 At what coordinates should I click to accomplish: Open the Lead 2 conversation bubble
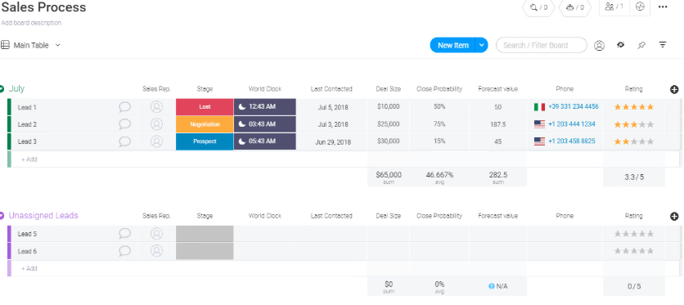coord(124,124)
